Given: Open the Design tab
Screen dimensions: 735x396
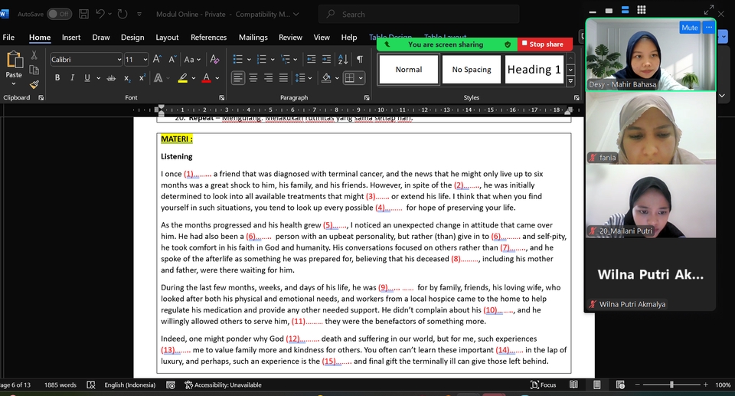Looking at the screenshot, I should coord(132,38).
